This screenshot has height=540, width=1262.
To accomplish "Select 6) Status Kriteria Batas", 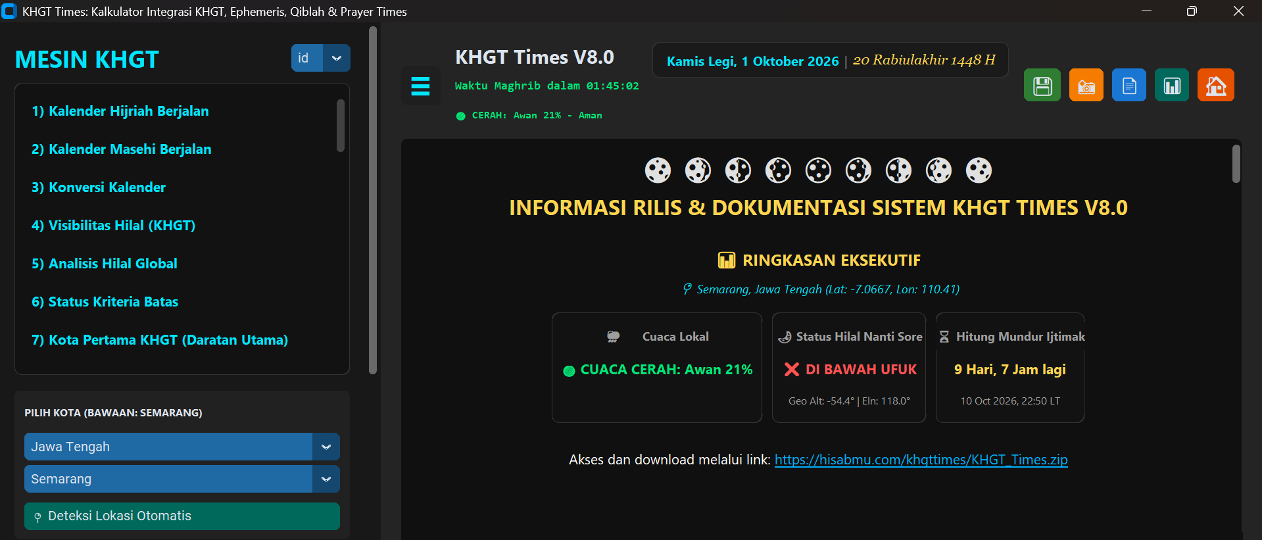I will (x=105, y=302).
